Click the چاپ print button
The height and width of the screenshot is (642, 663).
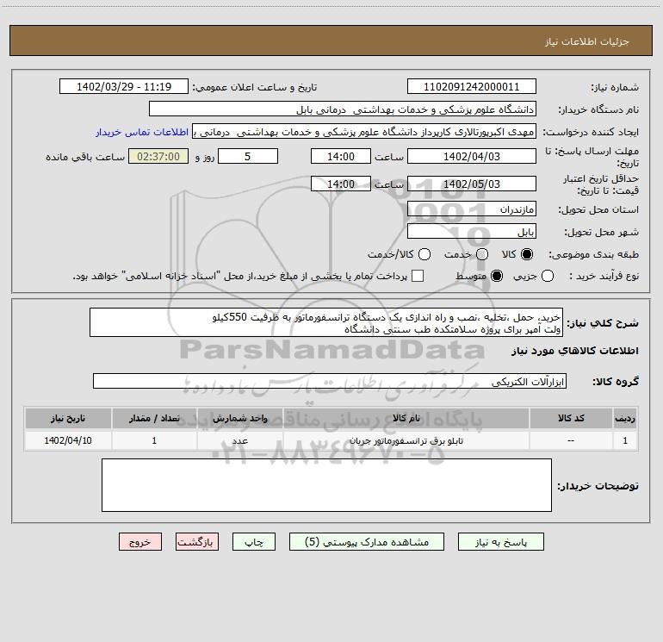click(254, 542)
